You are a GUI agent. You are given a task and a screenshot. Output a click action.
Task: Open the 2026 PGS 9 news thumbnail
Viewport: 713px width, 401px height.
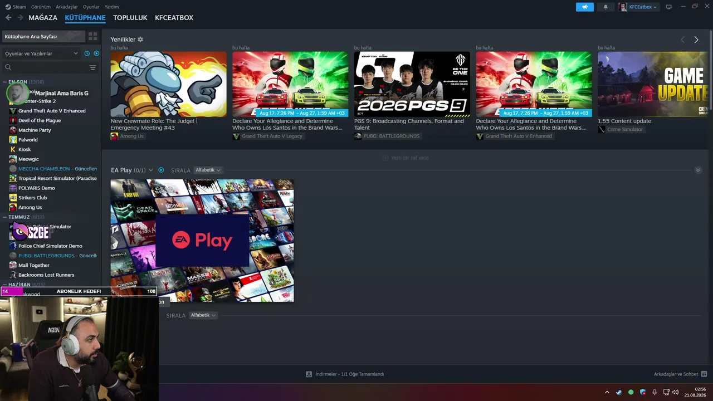tap(412, 84)
